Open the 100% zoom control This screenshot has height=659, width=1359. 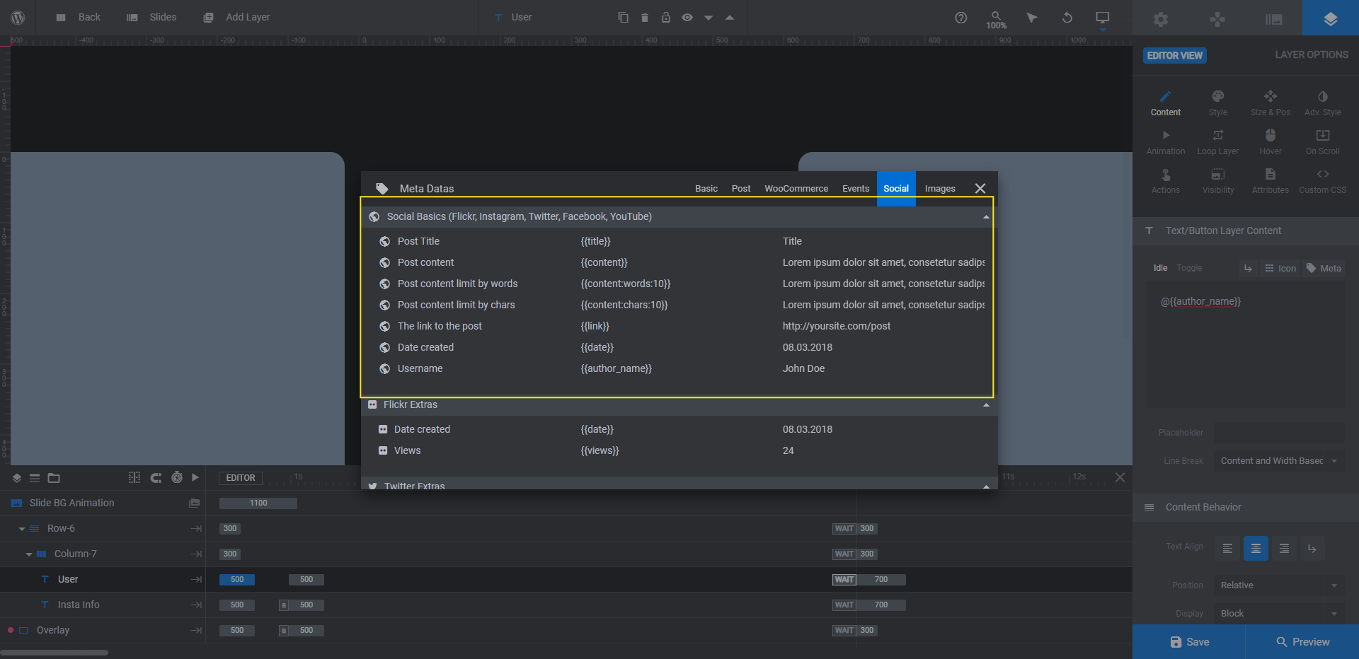996,19
